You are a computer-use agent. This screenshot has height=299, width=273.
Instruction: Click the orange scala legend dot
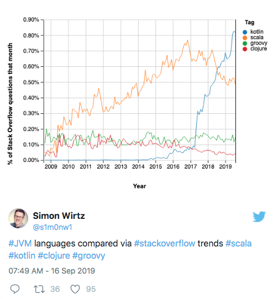[245, 38]
